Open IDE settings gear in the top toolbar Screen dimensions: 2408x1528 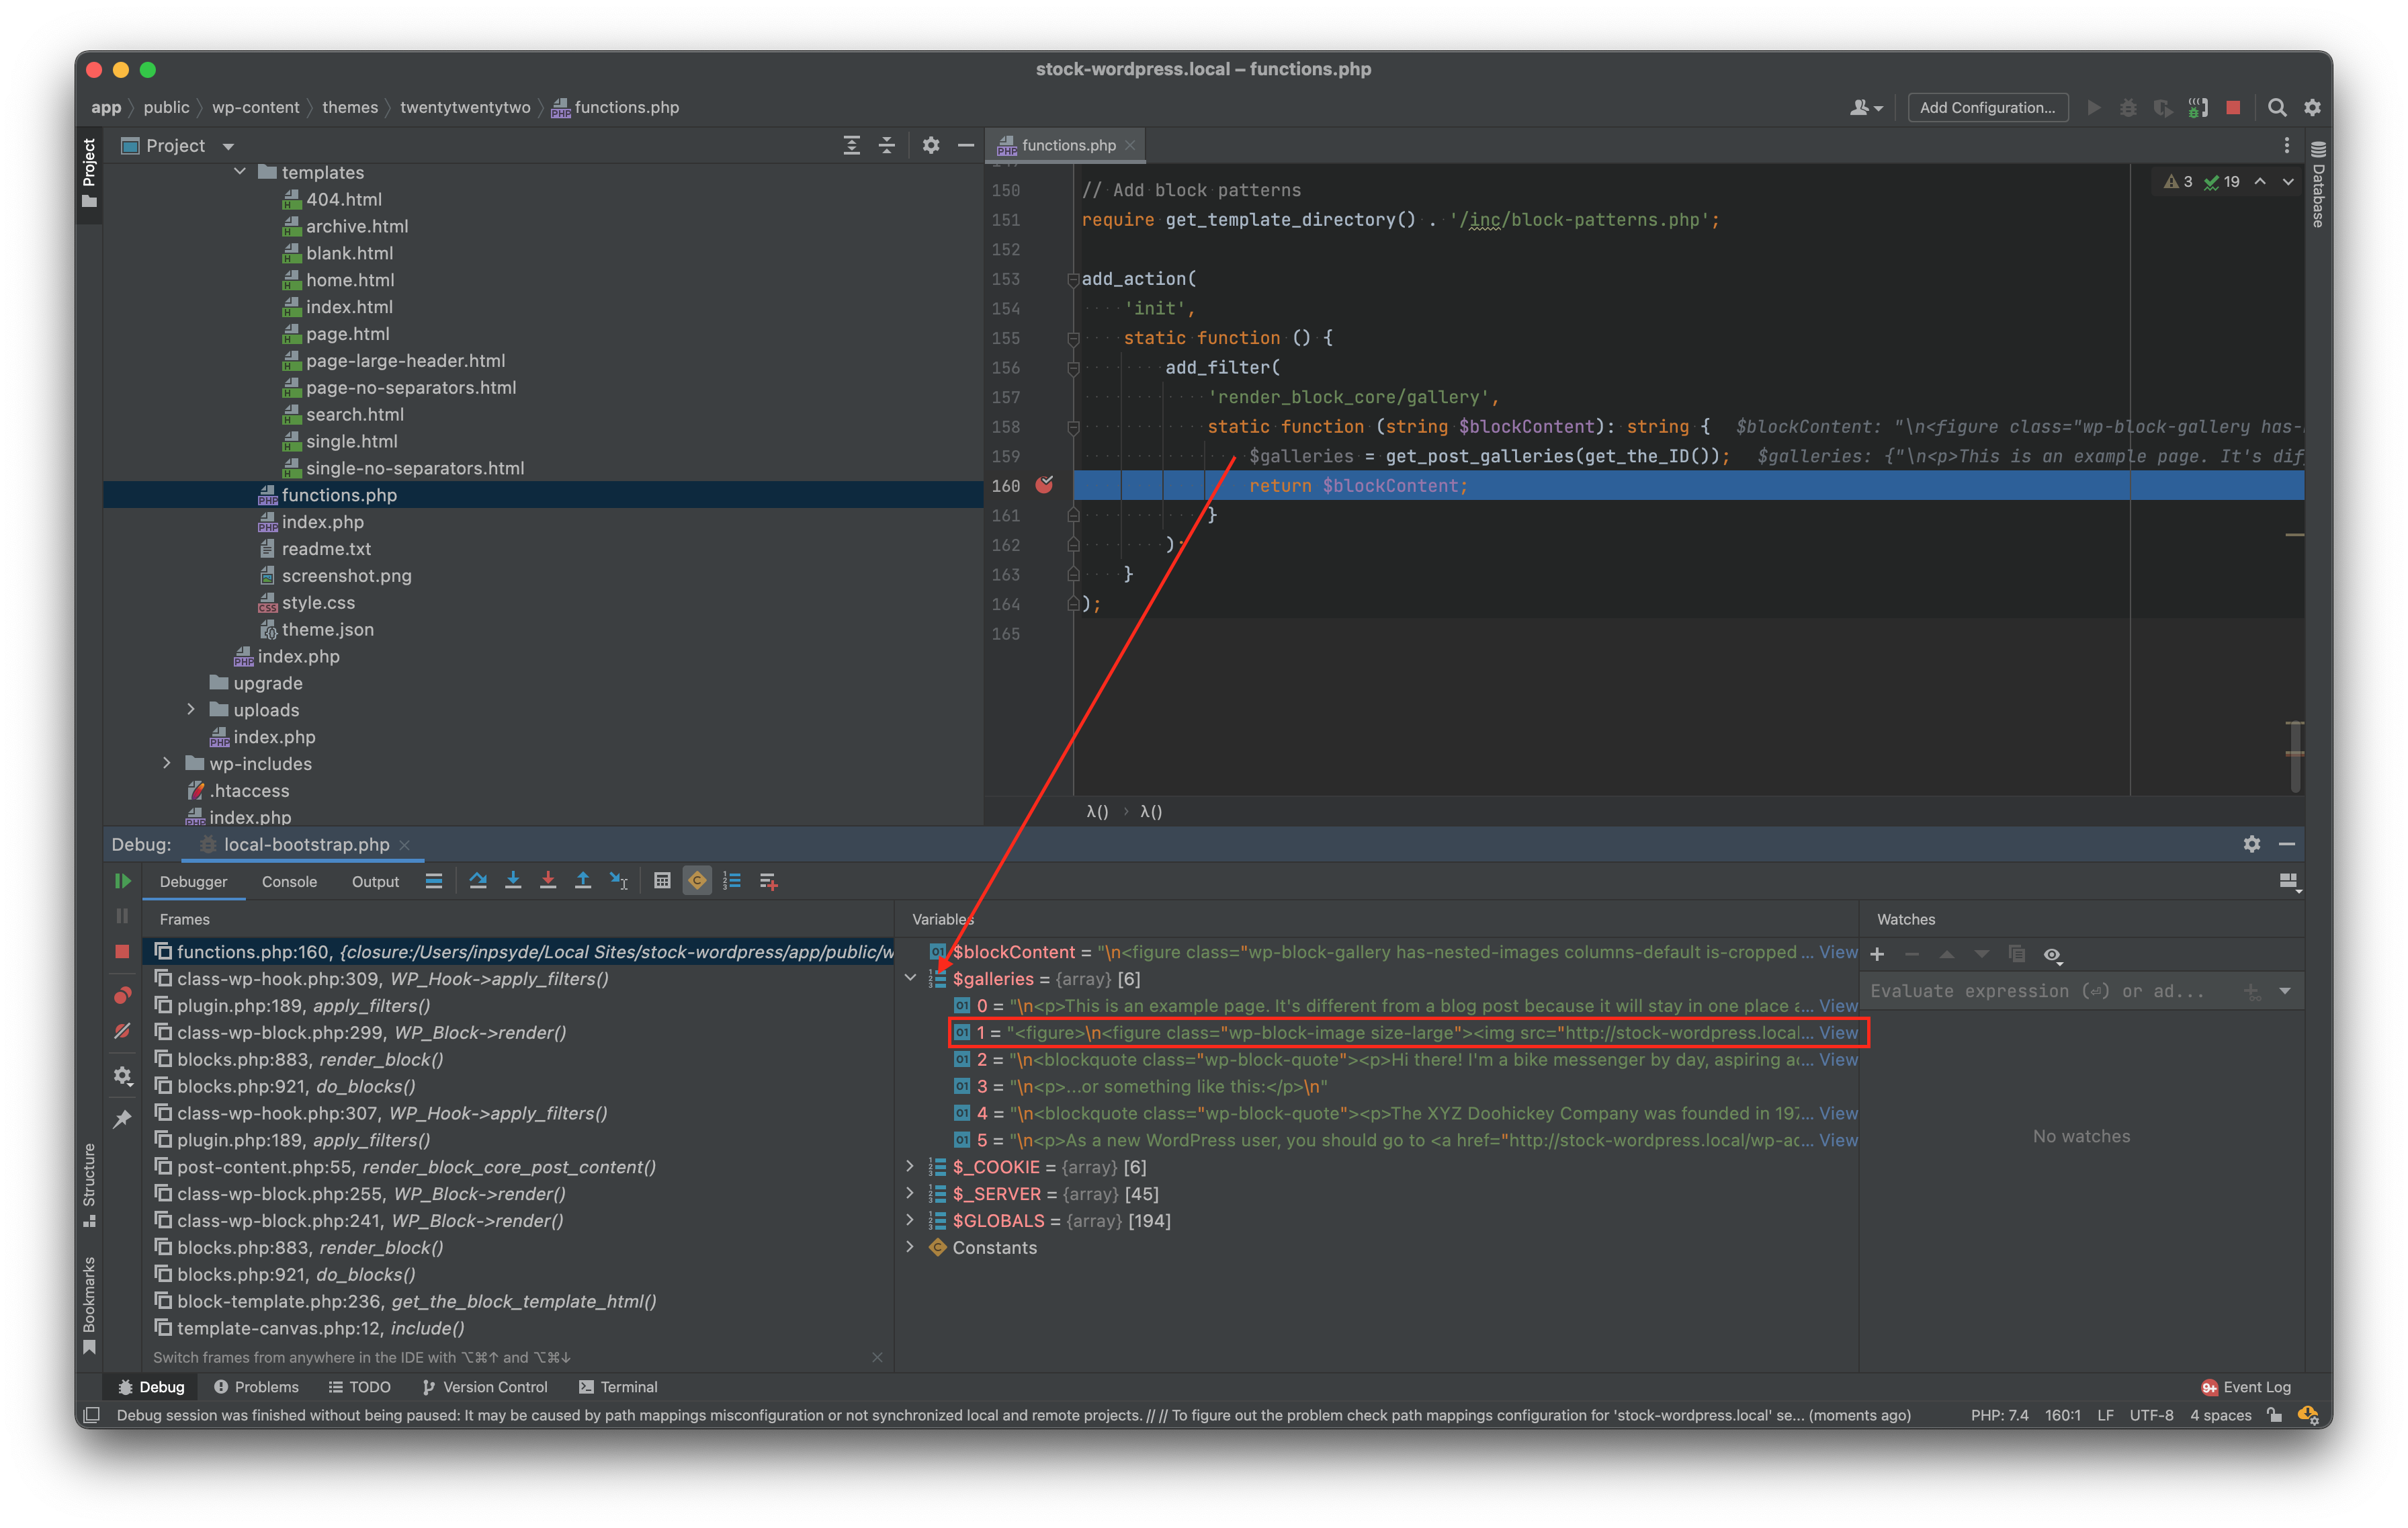[2312, 107]
